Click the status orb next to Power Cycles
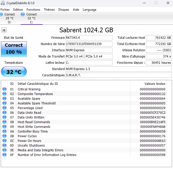173x169 pixels. (x=4, y=136)
